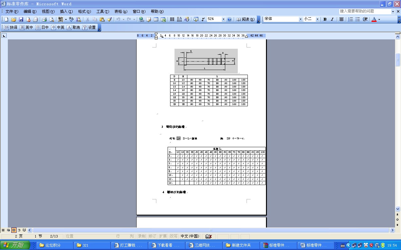Open the 插入(I) menu
The image size is (401, 250).
(66, 12)
